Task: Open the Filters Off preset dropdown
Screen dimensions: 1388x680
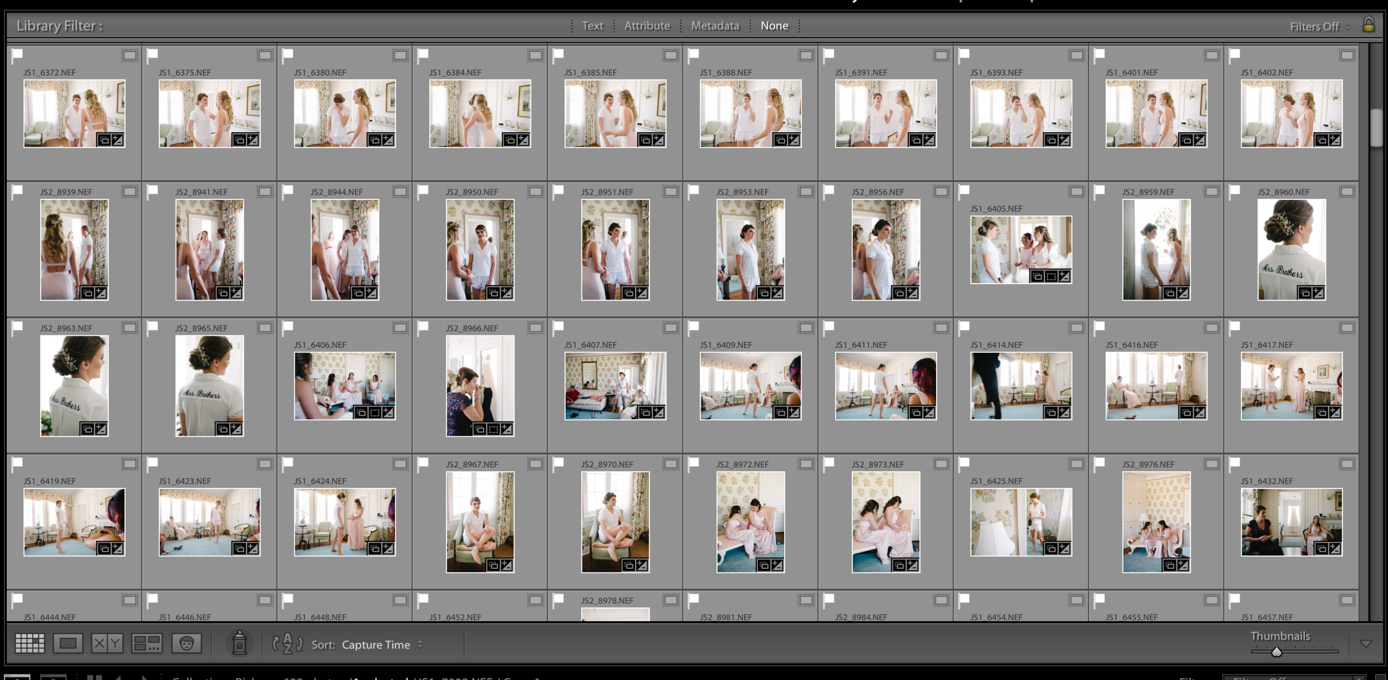Action: click(x=1320, y=26)
